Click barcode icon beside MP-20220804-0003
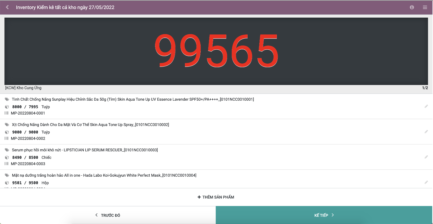 (6, 164)
